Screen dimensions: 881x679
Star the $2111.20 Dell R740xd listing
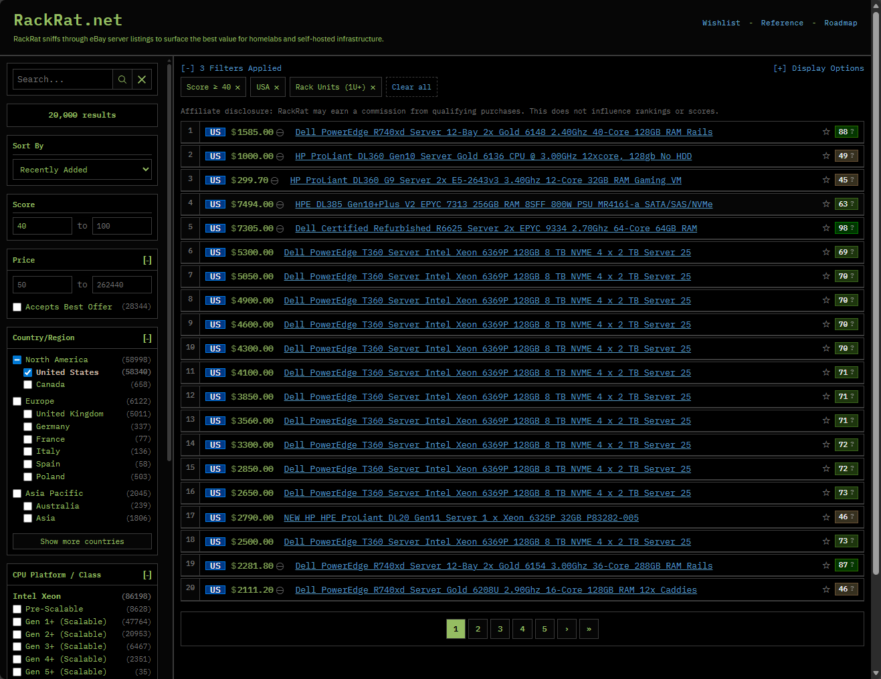(x=826, y=589)
